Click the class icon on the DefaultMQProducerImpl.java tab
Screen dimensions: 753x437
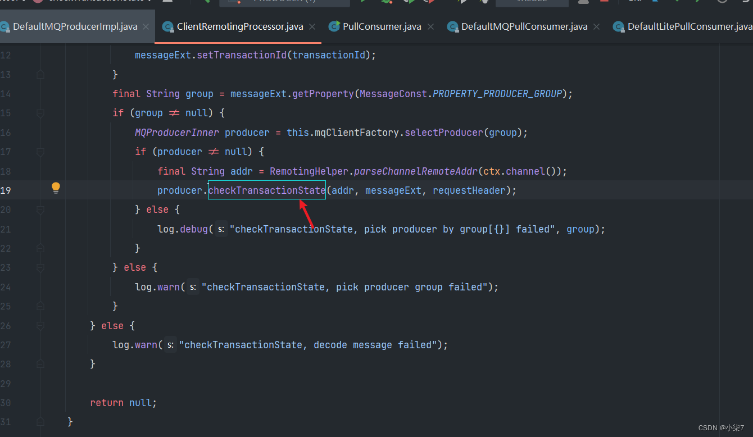click(4, 26)
